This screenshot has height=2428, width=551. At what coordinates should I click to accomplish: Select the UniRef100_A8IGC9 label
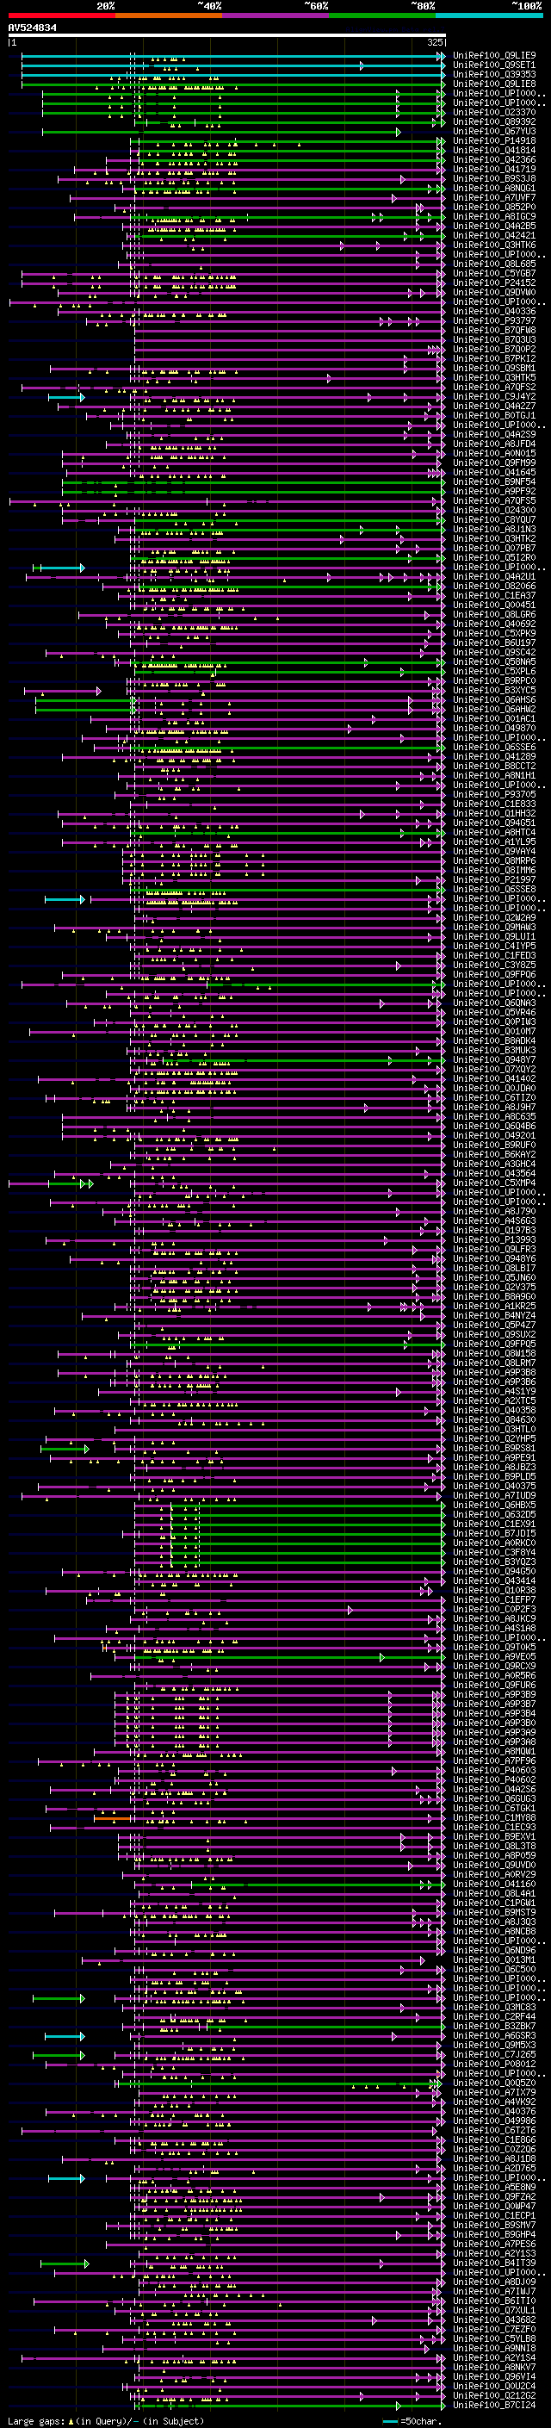click(x=494, y=217)
